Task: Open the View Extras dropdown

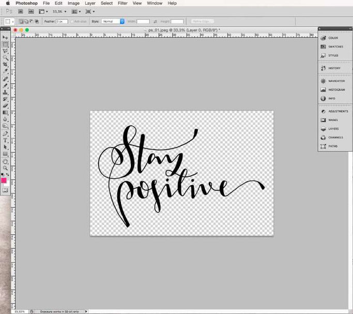Action: coord(43,11)
